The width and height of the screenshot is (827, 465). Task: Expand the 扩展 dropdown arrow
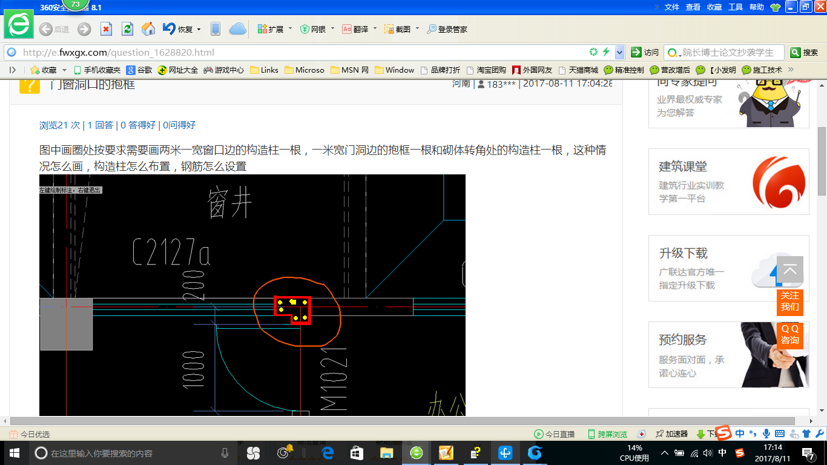[290, 29]
